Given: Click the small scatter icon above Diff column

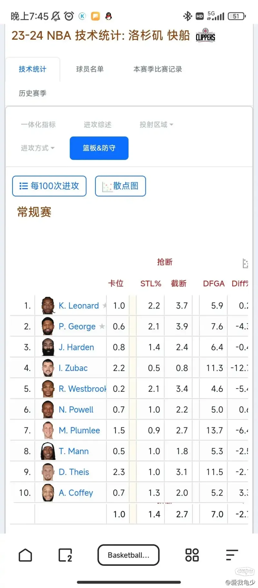Looking at the screenshot, I should (245, 263).
